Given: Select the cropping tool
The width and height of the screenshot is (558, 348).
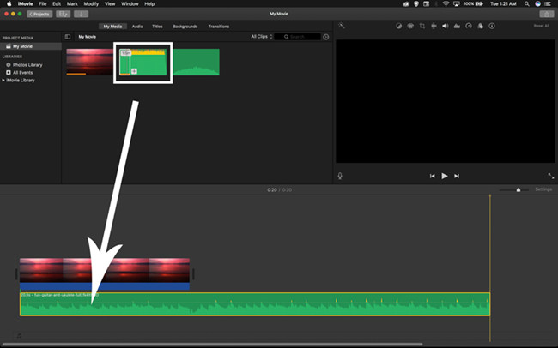Looking at the screenshot, I should point(422,26).
